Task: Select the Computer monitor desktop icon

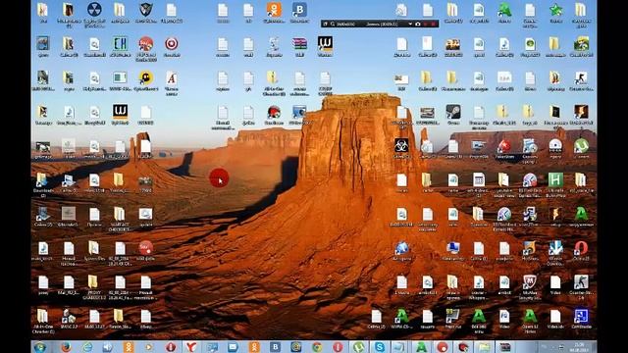Action: click(453, 248)
